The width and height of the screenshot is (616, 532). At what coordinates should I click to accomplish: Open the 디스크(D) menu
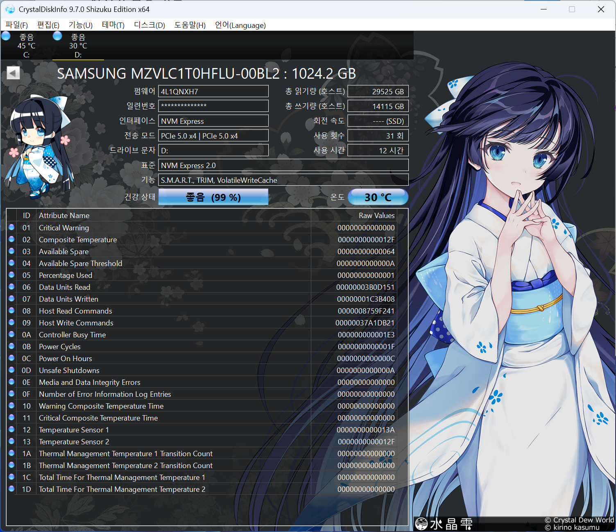coord(149,25)
